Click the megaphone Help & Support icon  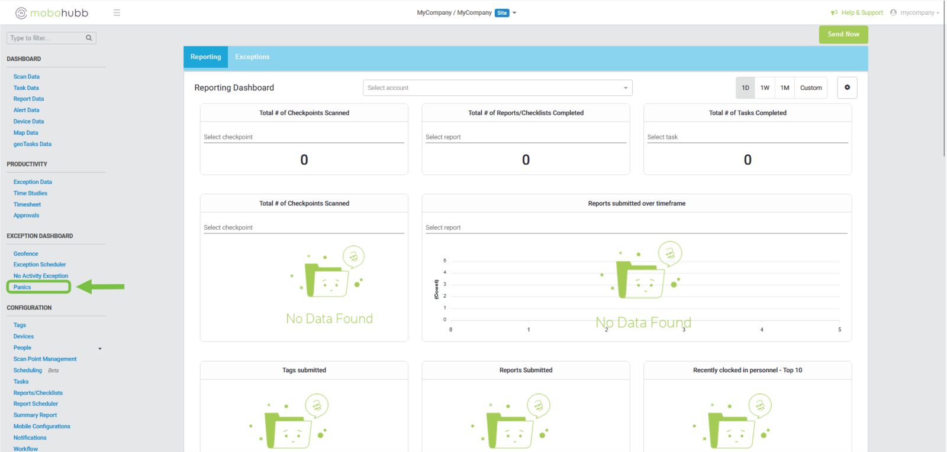pos(834,12)
